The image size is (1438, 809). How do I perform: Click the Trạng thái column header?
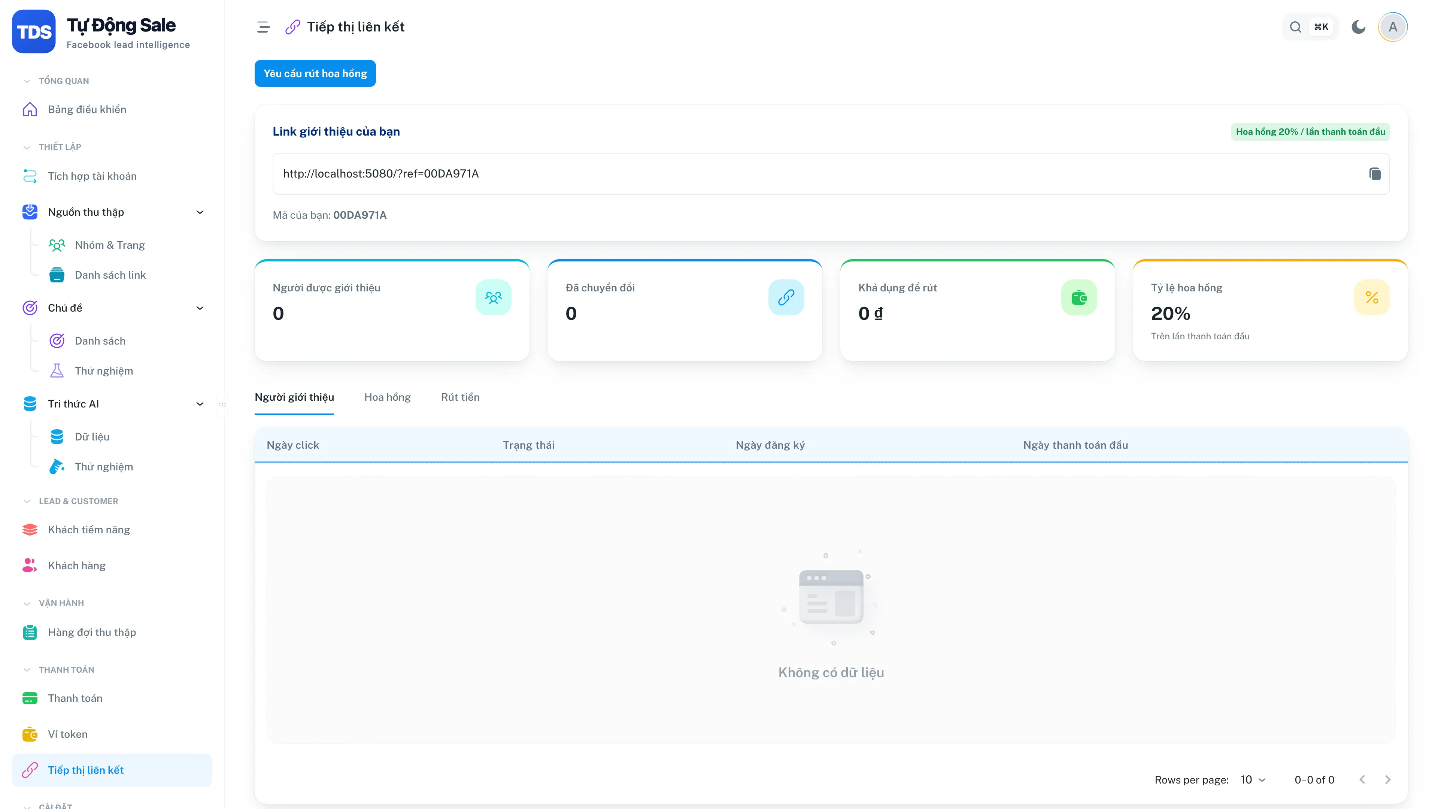tap(528, 445)
